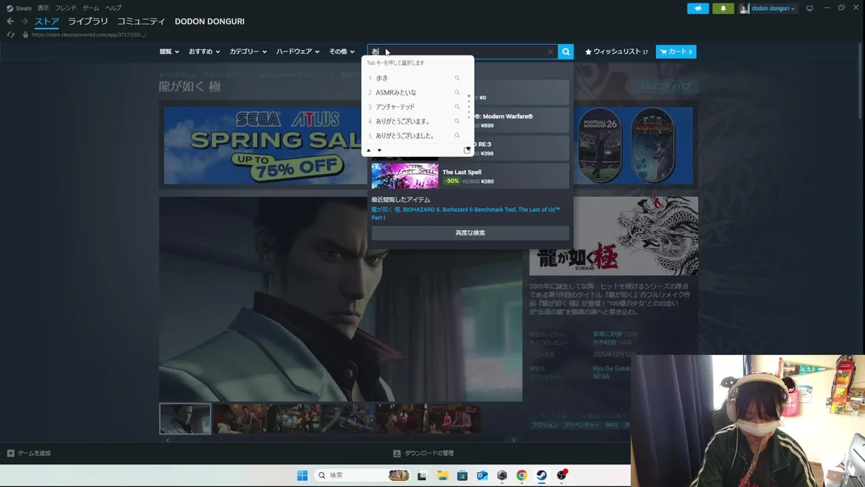The width and height of the screenshot is (865, 487).
Task: Expand the おすすめ dropdown
Action: [204, 51]
